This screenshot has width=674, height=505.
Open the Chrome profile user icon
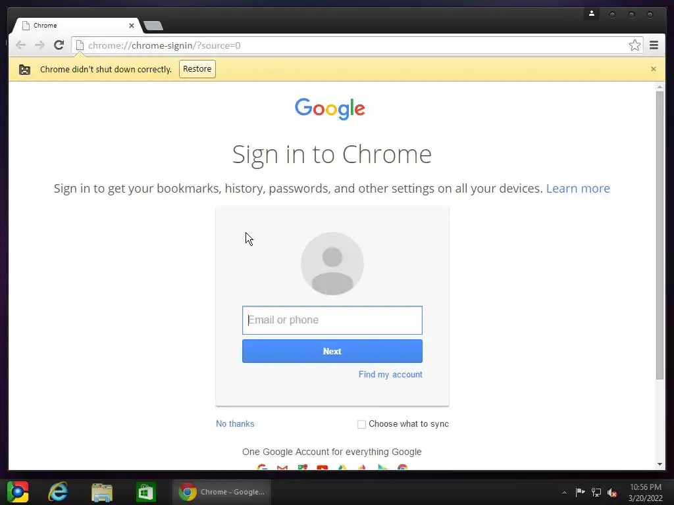tap(592, 14)
